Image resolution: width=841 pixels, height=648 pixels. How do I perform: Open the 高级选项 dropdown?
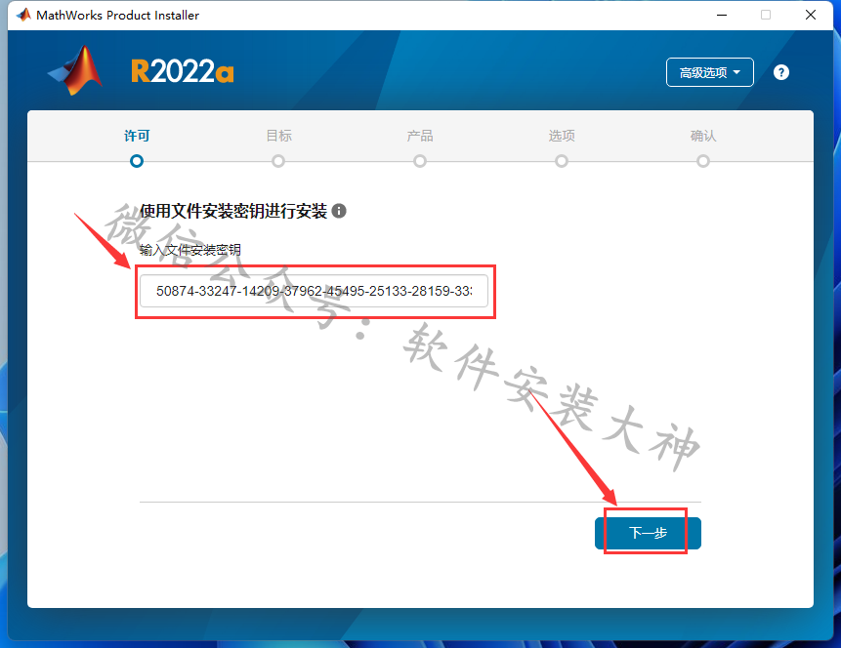tap(709, 72)
